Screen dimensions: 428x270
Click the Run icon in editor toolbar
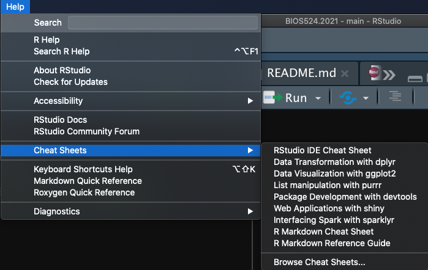pyautogui.click(x=273, y=97)
